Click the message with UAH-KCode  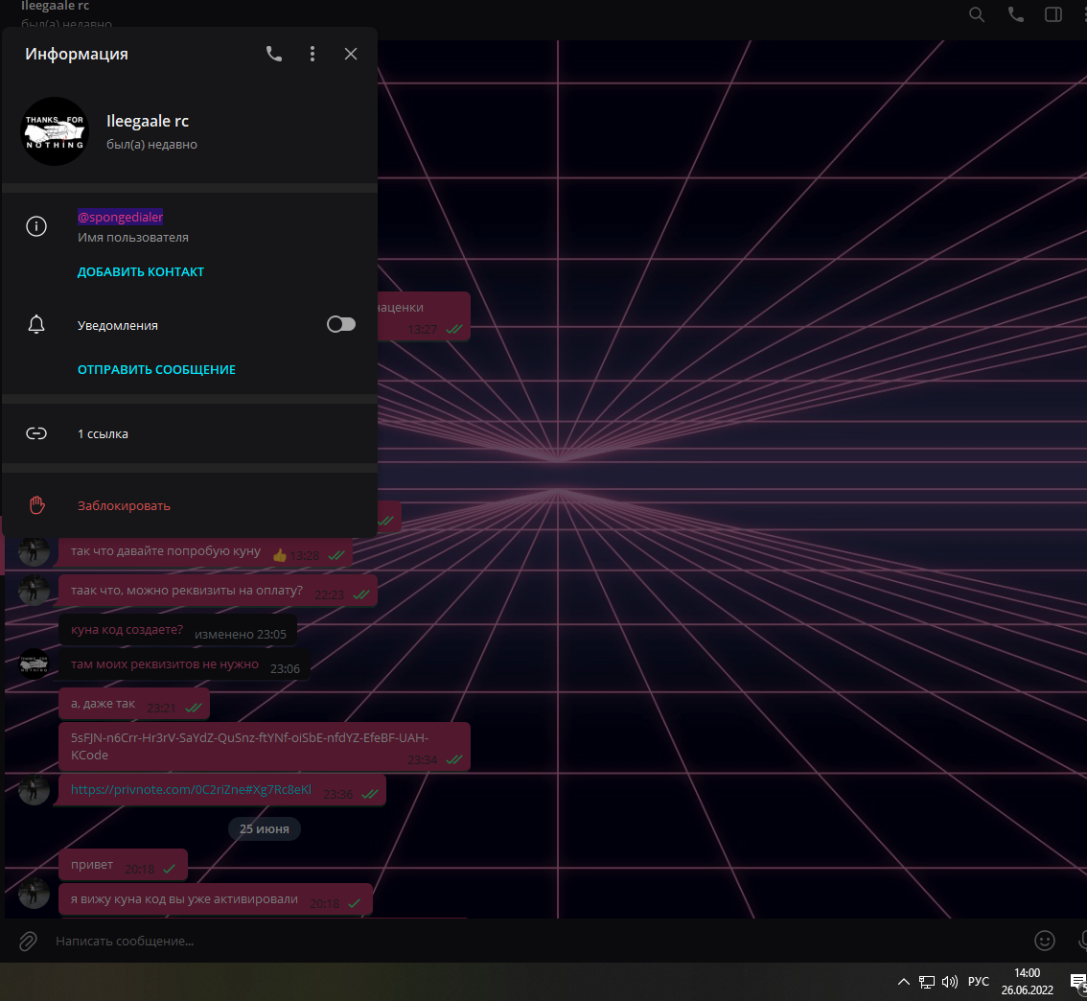[265, 747]
